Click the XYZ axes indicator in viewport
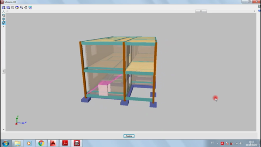This screenshot has width=261, height=147. point(21,120)
